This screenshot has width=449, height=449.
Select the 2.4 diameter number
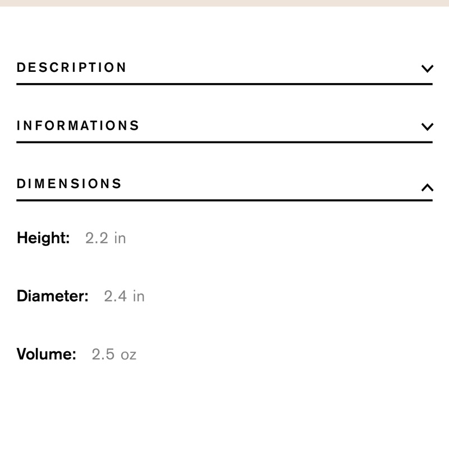point(116,296)
